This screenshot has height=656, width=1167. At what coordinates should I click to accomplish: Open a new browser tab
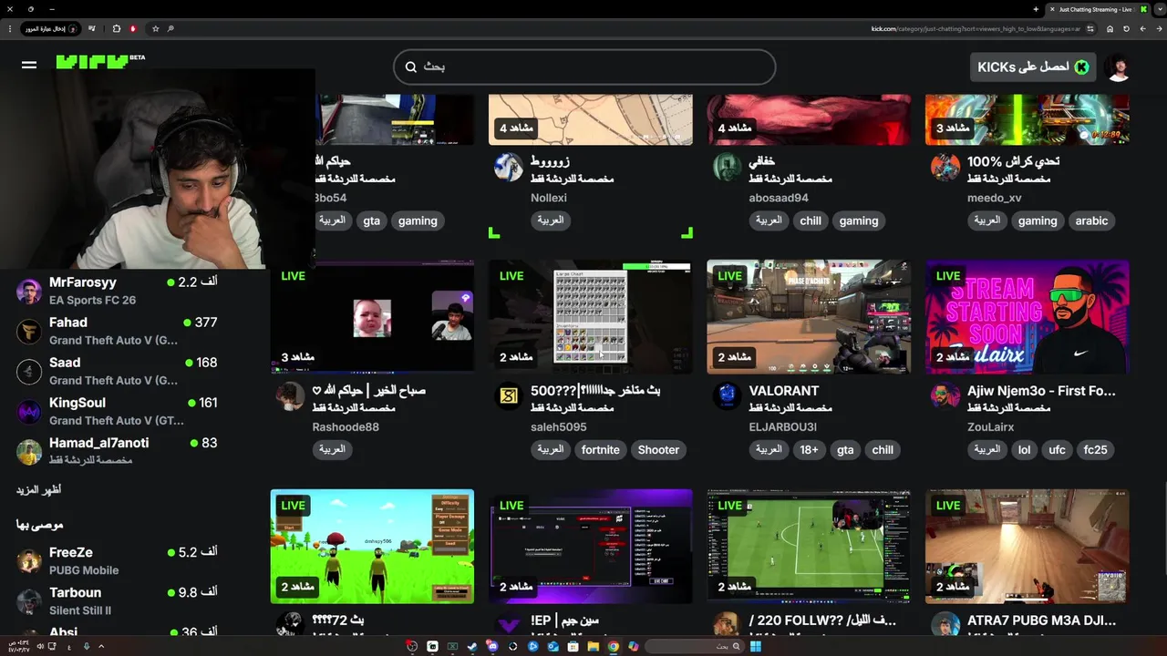coord(1036,9)
